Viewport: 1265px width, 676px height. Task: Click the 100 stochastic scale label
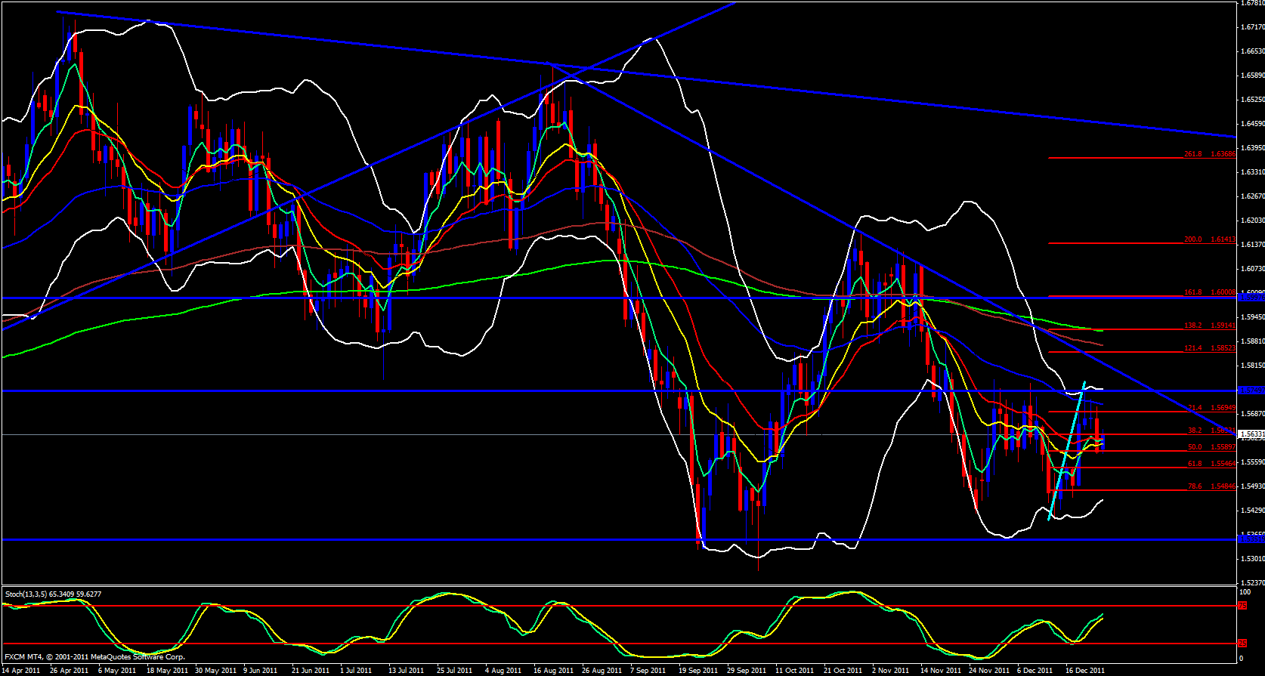(x=1245, y=592)
